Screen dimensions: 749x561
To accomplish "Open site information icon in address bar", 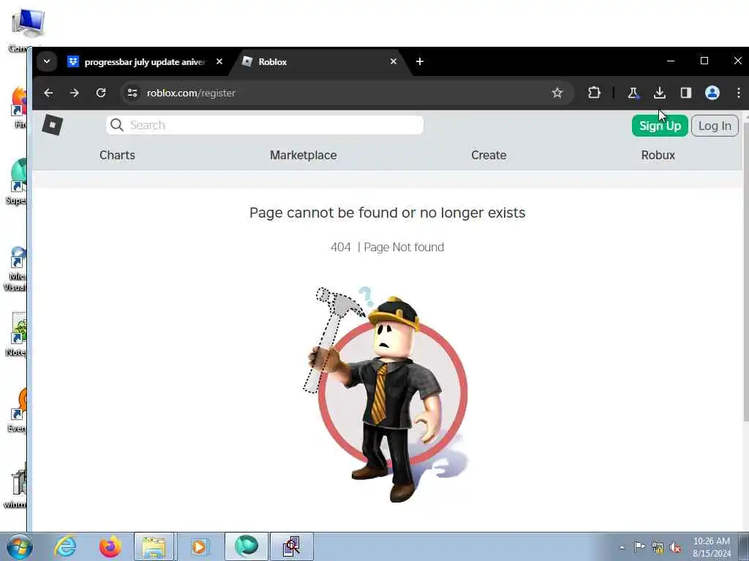I will coord(132,93).
